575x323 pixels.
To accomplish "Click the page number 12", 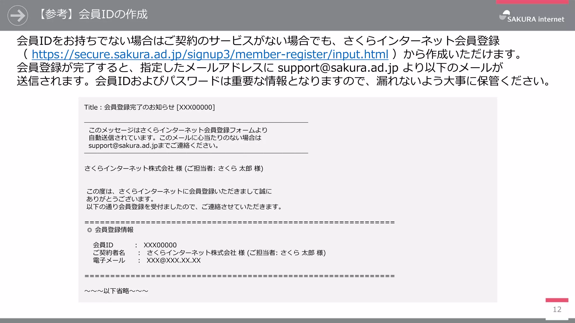I will point(557,310).
